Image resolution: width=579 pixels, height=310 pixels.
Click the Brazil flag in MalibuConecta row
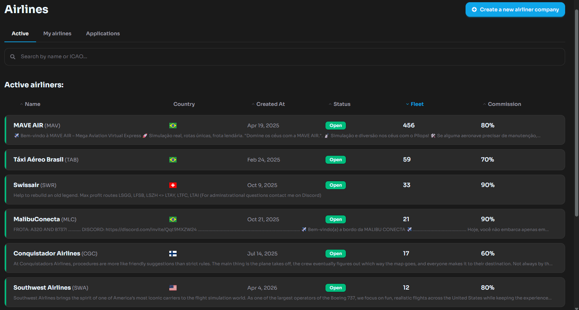(x=173, y=219)
